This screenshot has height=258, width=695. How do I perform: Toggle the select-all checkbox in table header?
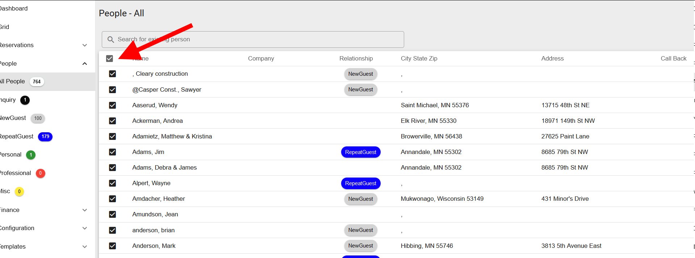coord(109,58)
